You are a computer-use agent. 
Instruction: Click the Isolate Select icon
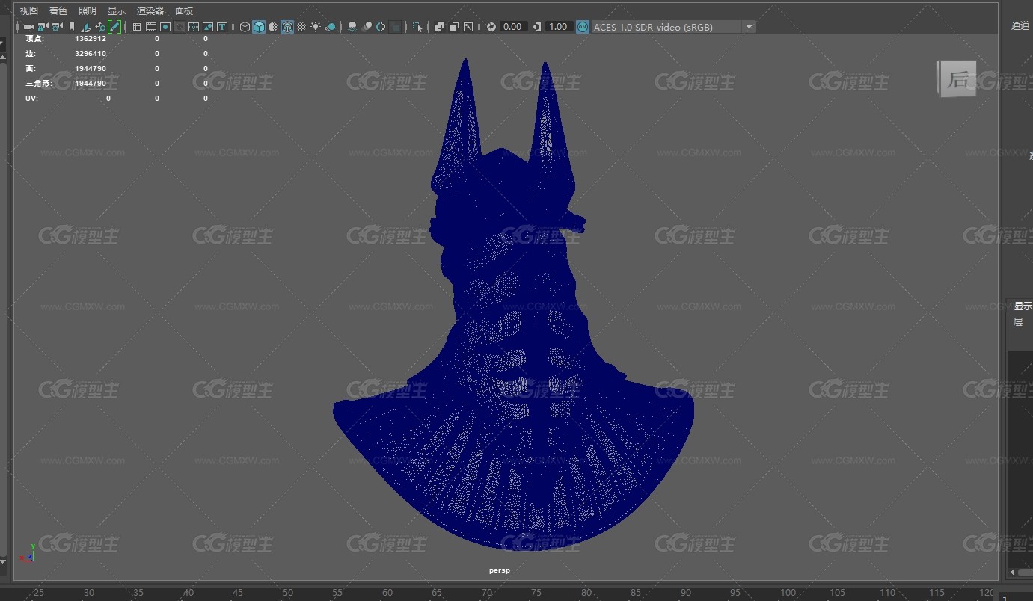(x=417, y=27)
